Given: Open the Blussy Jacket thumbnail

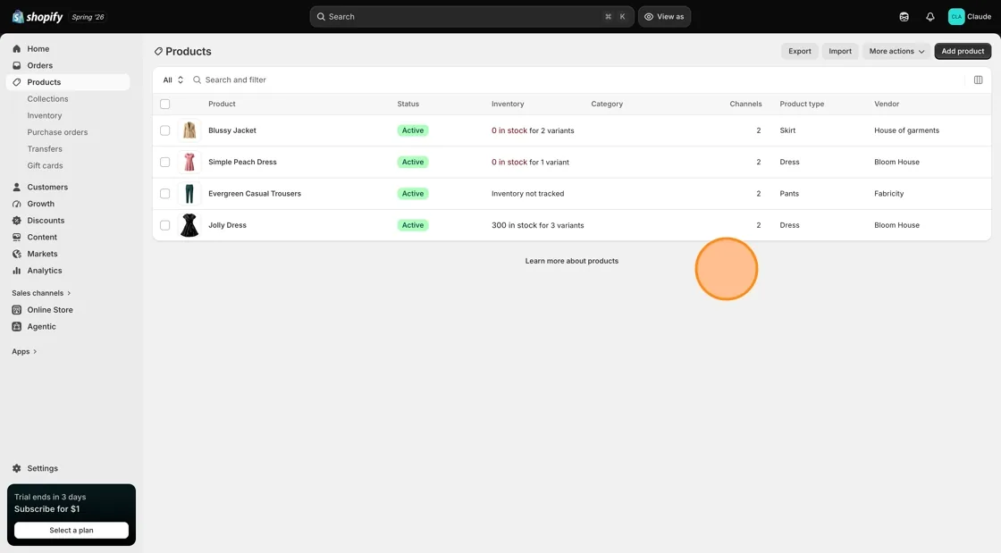Looking at the screenshot, I should click(189, 130).
